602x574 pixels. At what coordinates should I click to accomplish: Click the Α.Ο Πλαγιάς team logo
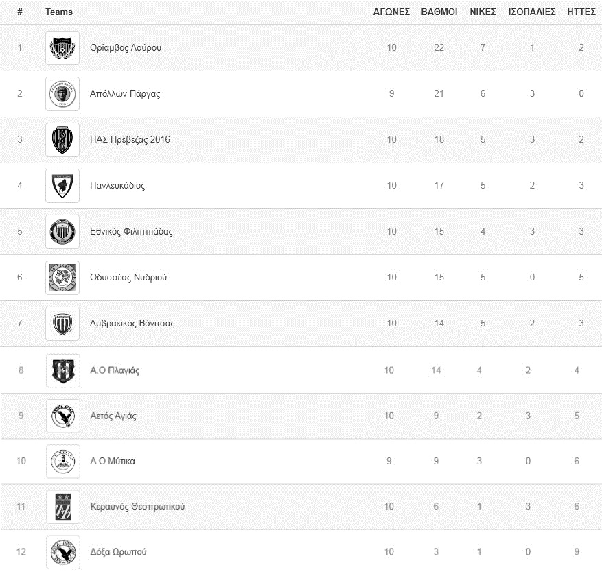(x=62, y=370)
